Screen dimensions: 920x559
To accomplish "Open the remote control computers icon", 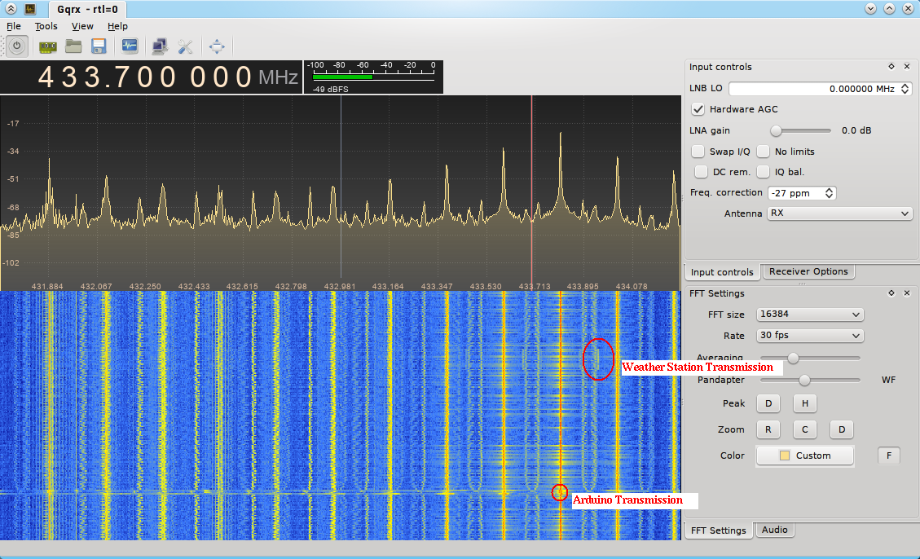I will coord(160,46).
